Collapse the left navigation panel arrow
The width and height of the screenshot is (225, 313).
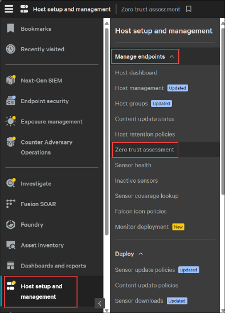point(100,303)
